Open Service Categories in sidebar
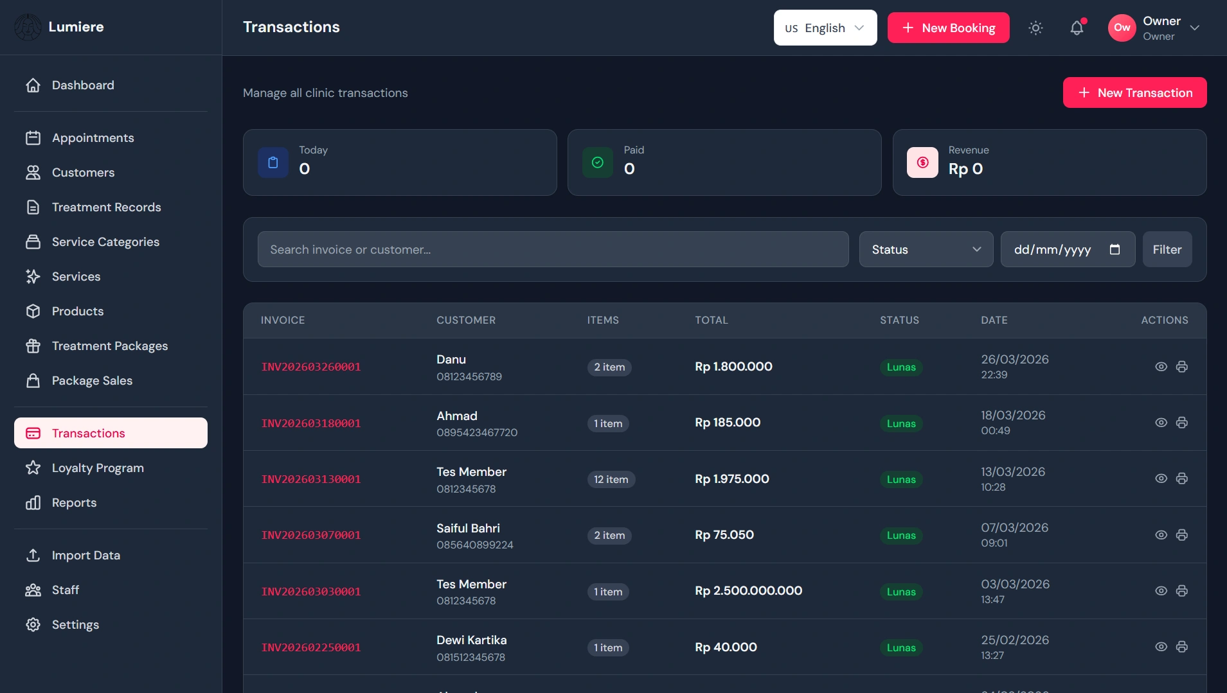The image size is (1227, 693). point(111,241)
